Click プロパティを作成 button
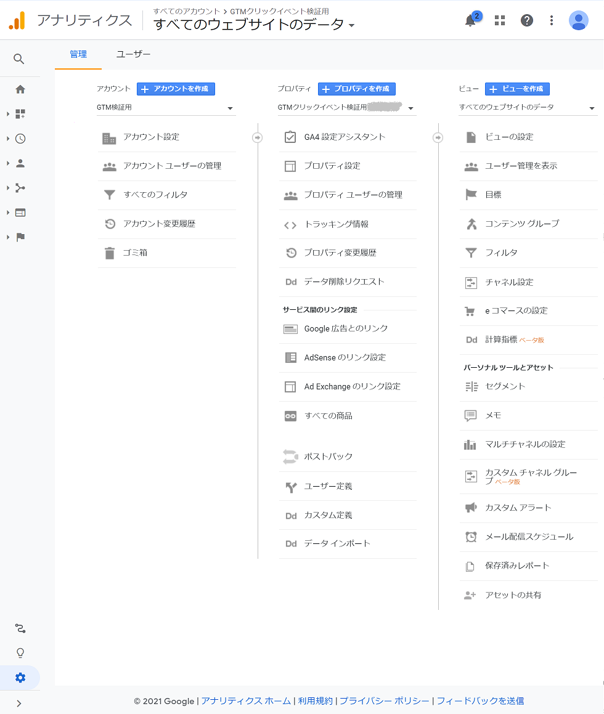 pyautogui.click(x=357, y=89)
